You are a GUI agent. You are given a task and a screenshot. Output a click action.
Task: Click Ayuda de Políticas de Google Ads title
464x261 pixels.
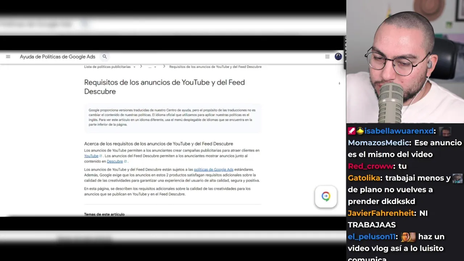pos(57,57)
